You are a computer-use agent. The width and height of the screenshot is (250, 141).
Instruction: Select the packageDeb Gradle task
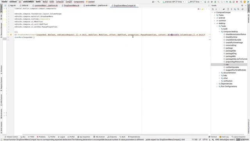coord(230,51)
